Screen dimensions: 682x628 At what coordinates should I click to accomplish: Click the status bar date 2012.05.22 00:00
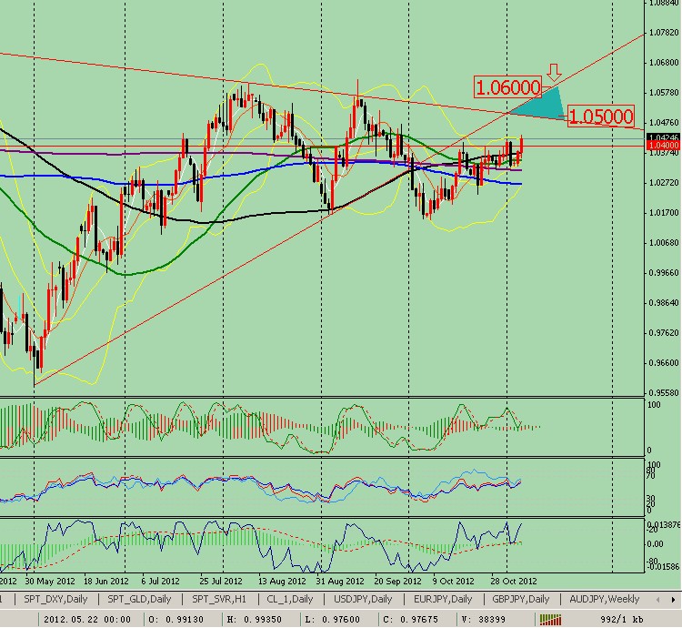(x=87, y=619)
